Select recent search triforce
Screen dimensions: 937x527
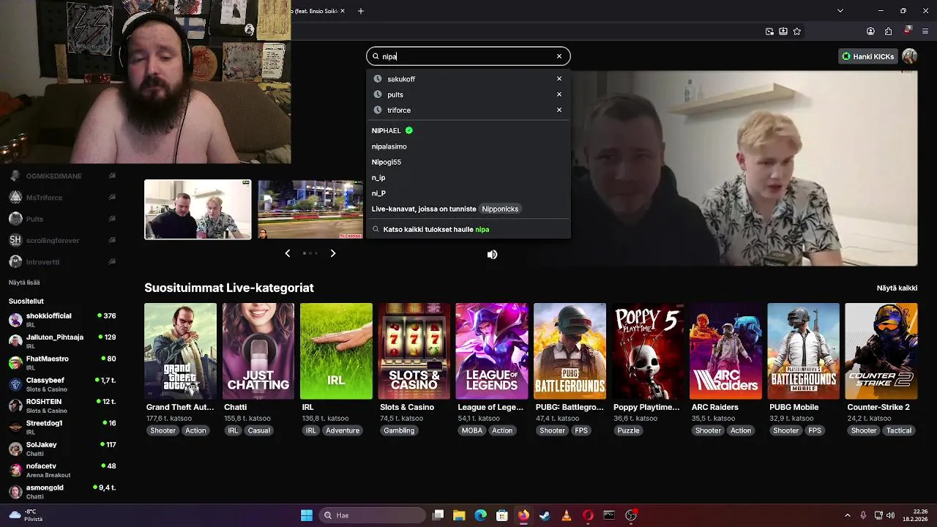tap(399, 110)
